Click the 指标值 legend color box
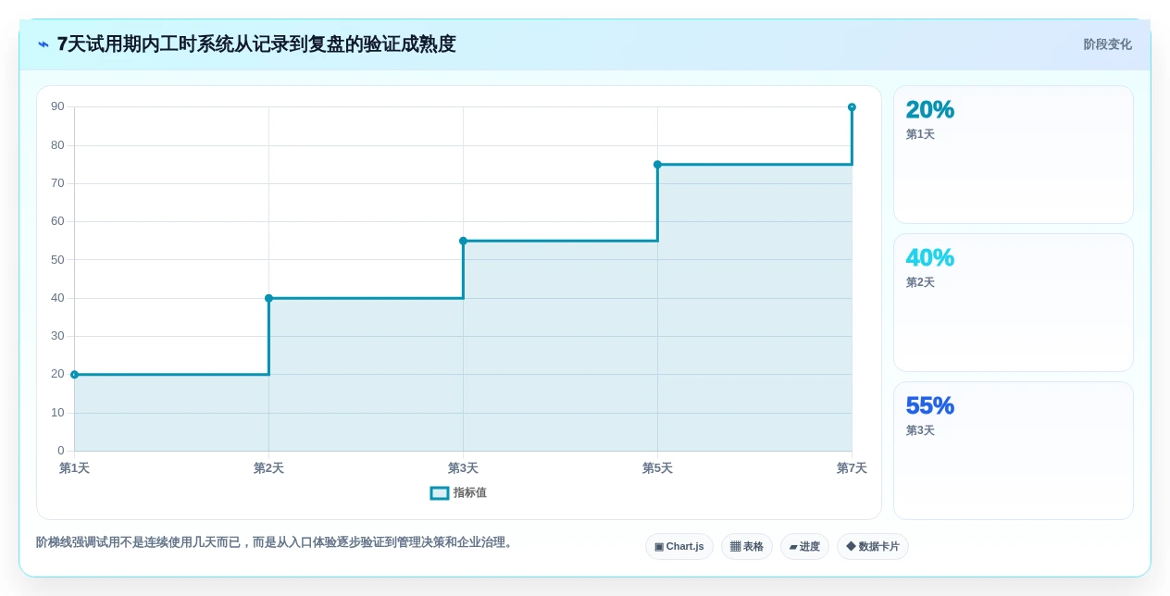 (x=440, y=493)
